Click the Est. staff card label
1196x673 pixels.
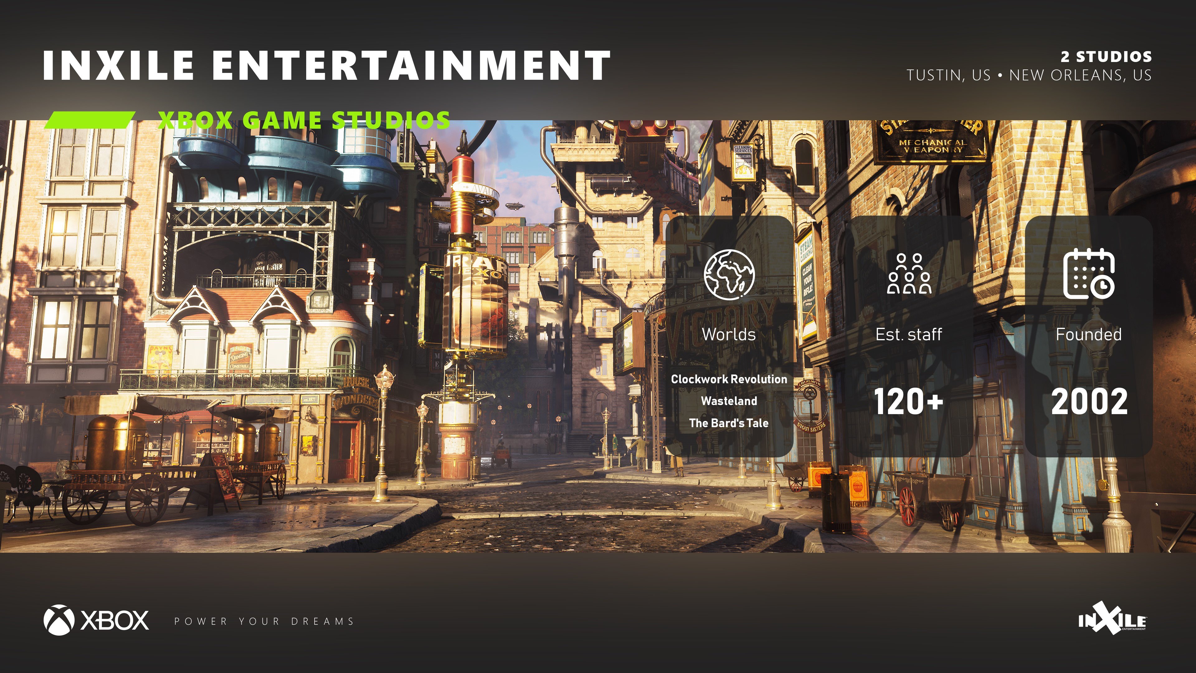[909, 334]
